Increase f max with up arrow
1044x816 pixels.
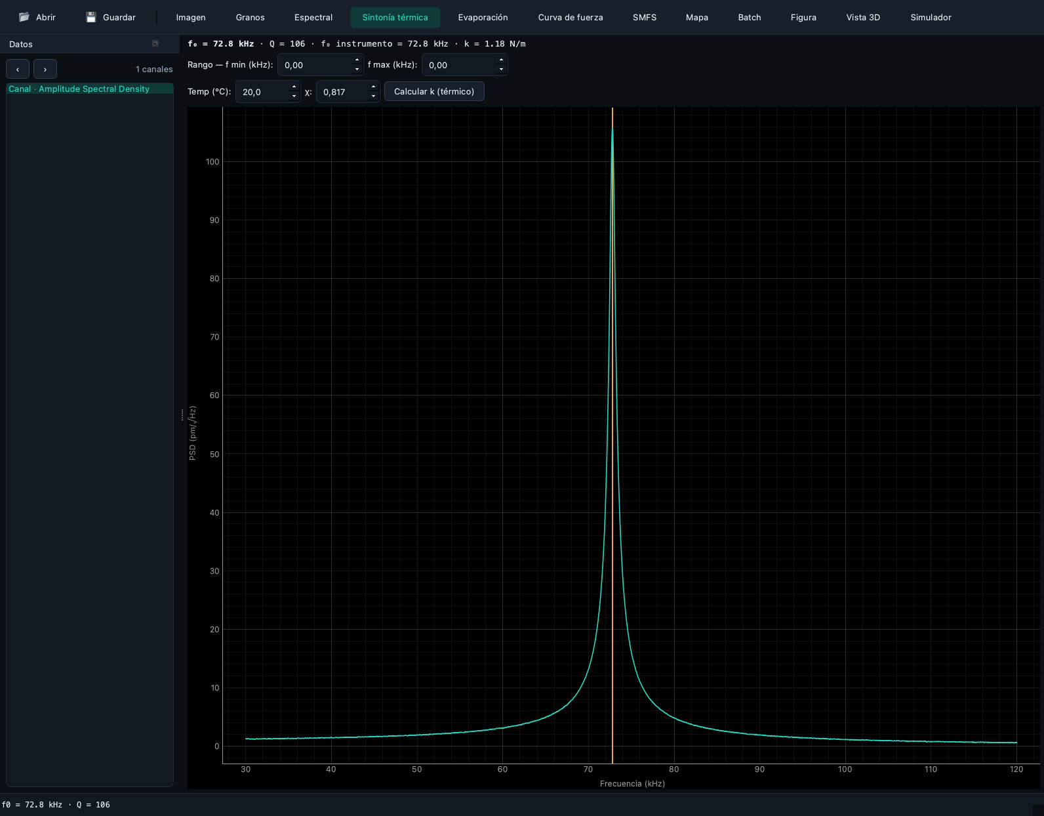click(x=502, y=60)
